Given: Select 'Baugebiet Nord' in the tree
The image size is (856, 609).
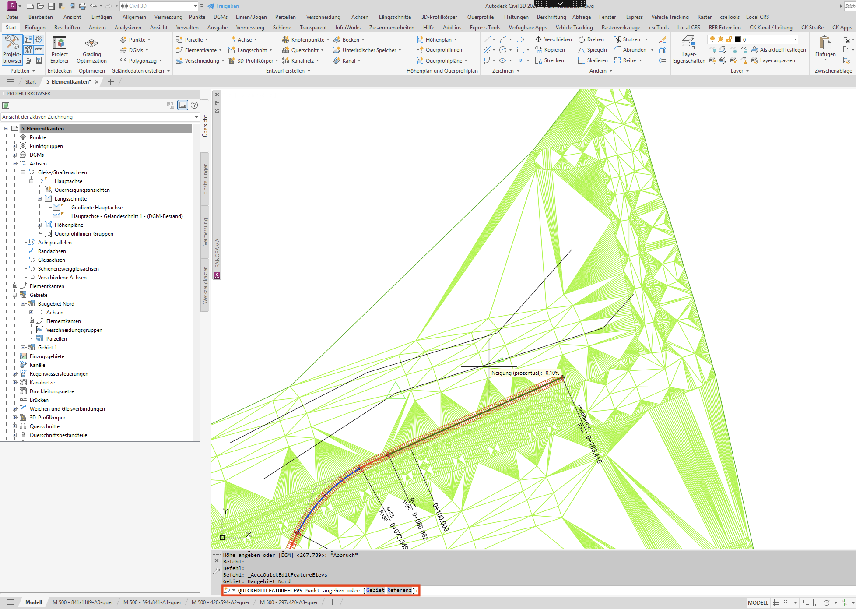Looking at the screenshot, I should [56, 304].
